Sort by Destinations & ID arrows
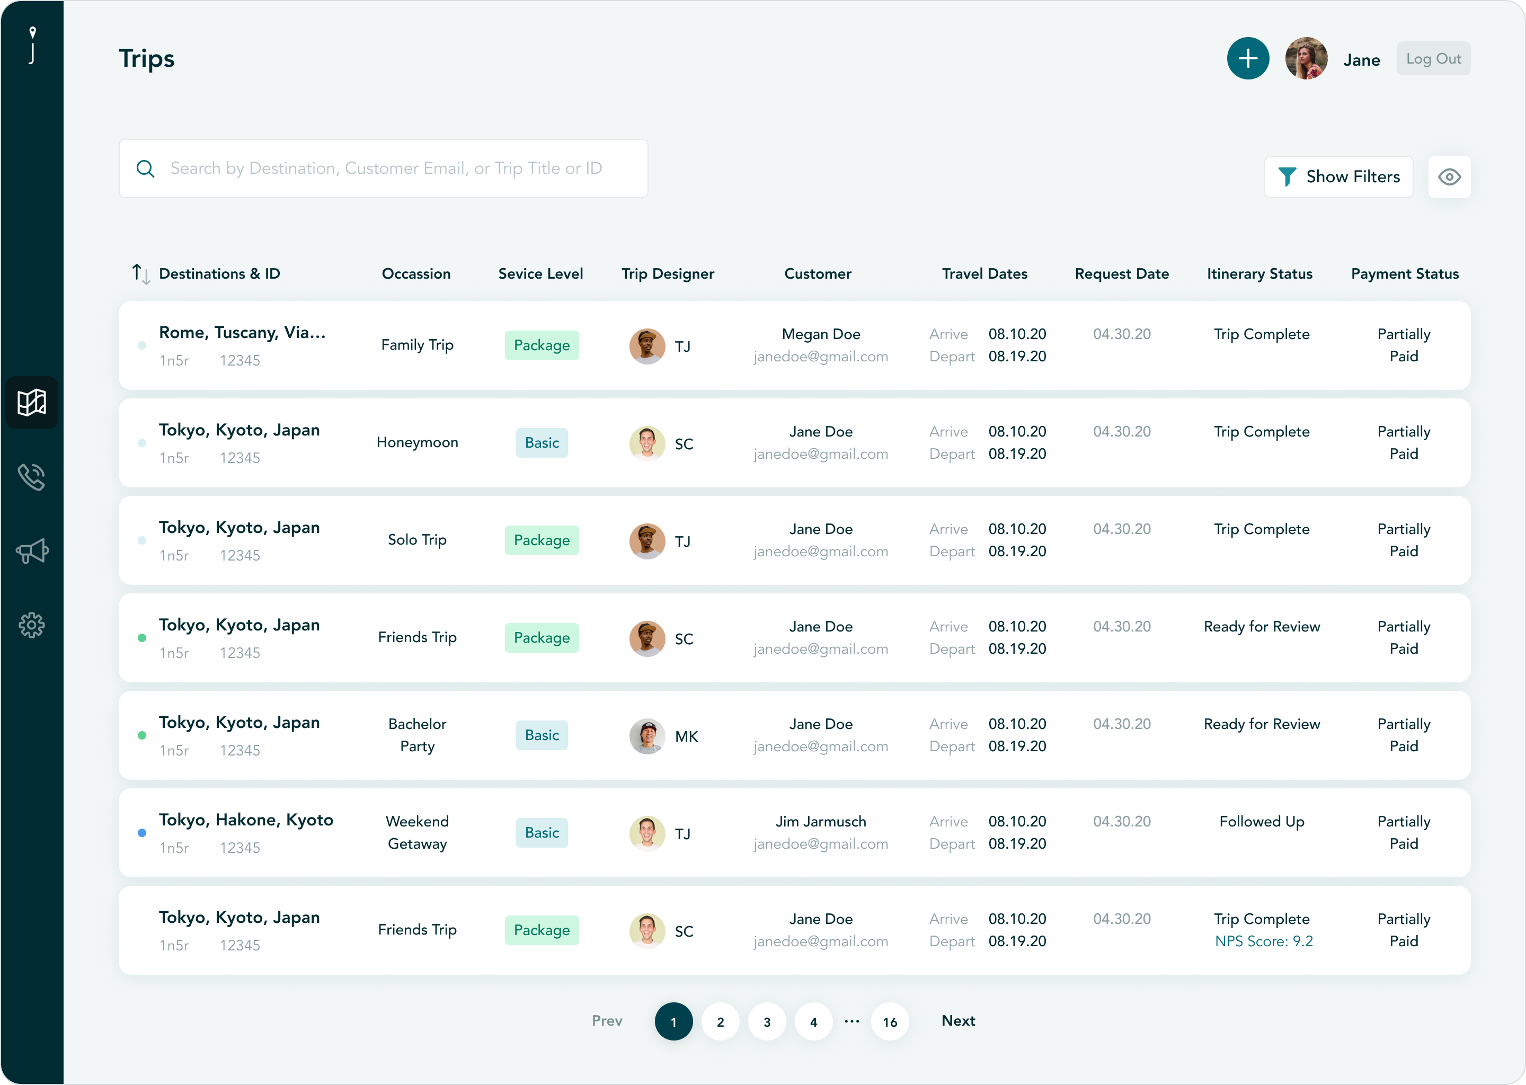Image resolution: width=1526 pixels, height=1085 pixels. [x=140, y=273]
